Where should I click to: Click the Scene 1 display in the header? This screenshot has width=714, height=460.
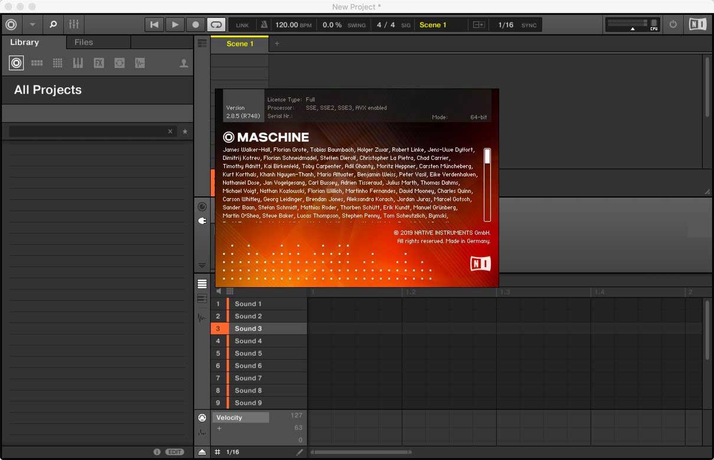click(x=433, y=25)
